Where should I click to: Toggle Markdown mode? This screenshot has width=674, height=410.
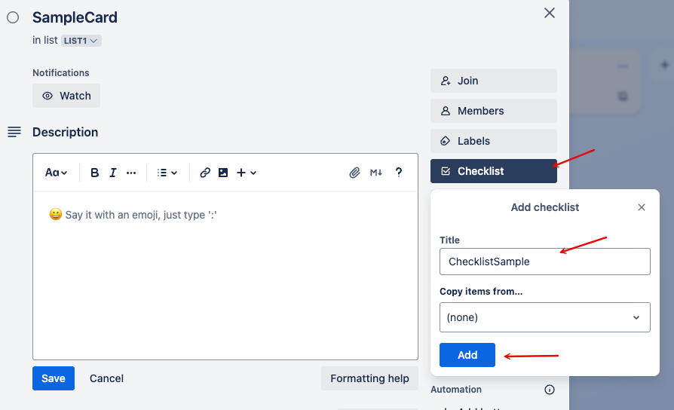click(x=376, y=173)
